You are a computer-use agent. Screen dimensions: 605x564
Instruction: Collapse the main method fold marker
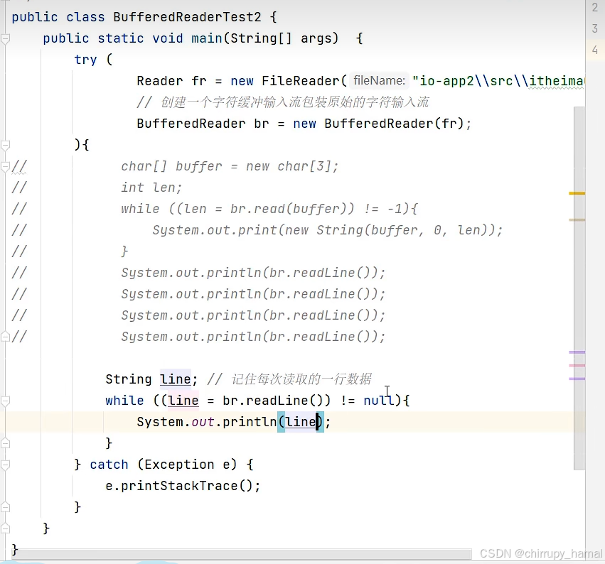pos(5,39)
